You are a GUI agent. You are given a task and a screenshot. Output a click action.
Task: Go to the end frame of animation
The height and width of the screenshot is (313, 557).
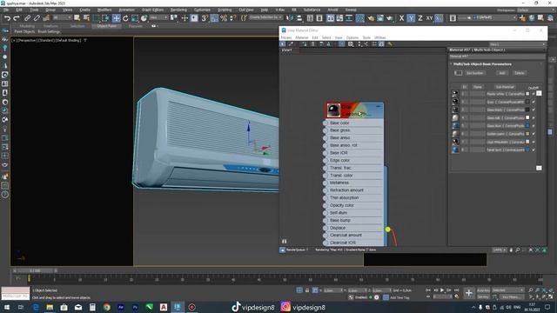click(x=456, y=290)
